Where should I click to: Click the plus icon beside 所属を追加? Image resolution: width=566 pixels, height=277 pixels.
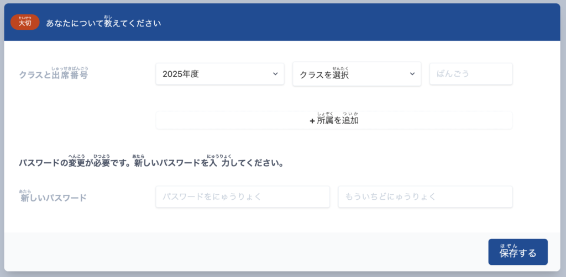[312, 121]
